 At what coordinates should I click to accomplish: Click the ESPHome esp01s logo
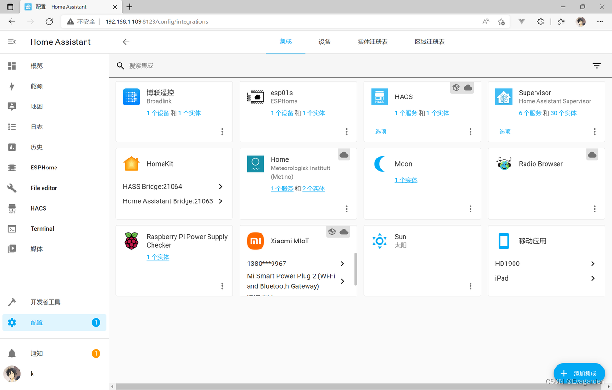[x=255, y=97]
